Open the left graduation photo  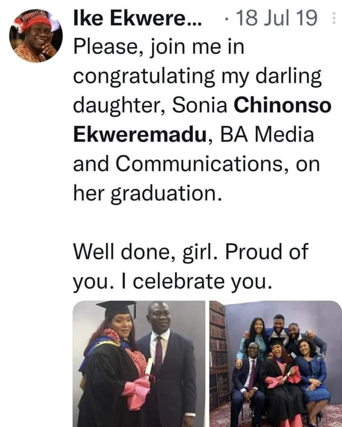click(x=139, y=363)
